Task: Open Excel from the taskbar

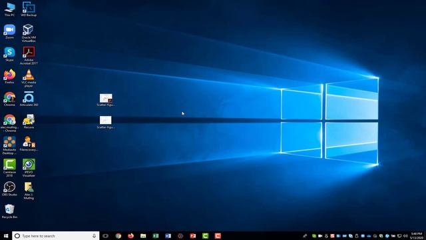Action: coord(156,235)
